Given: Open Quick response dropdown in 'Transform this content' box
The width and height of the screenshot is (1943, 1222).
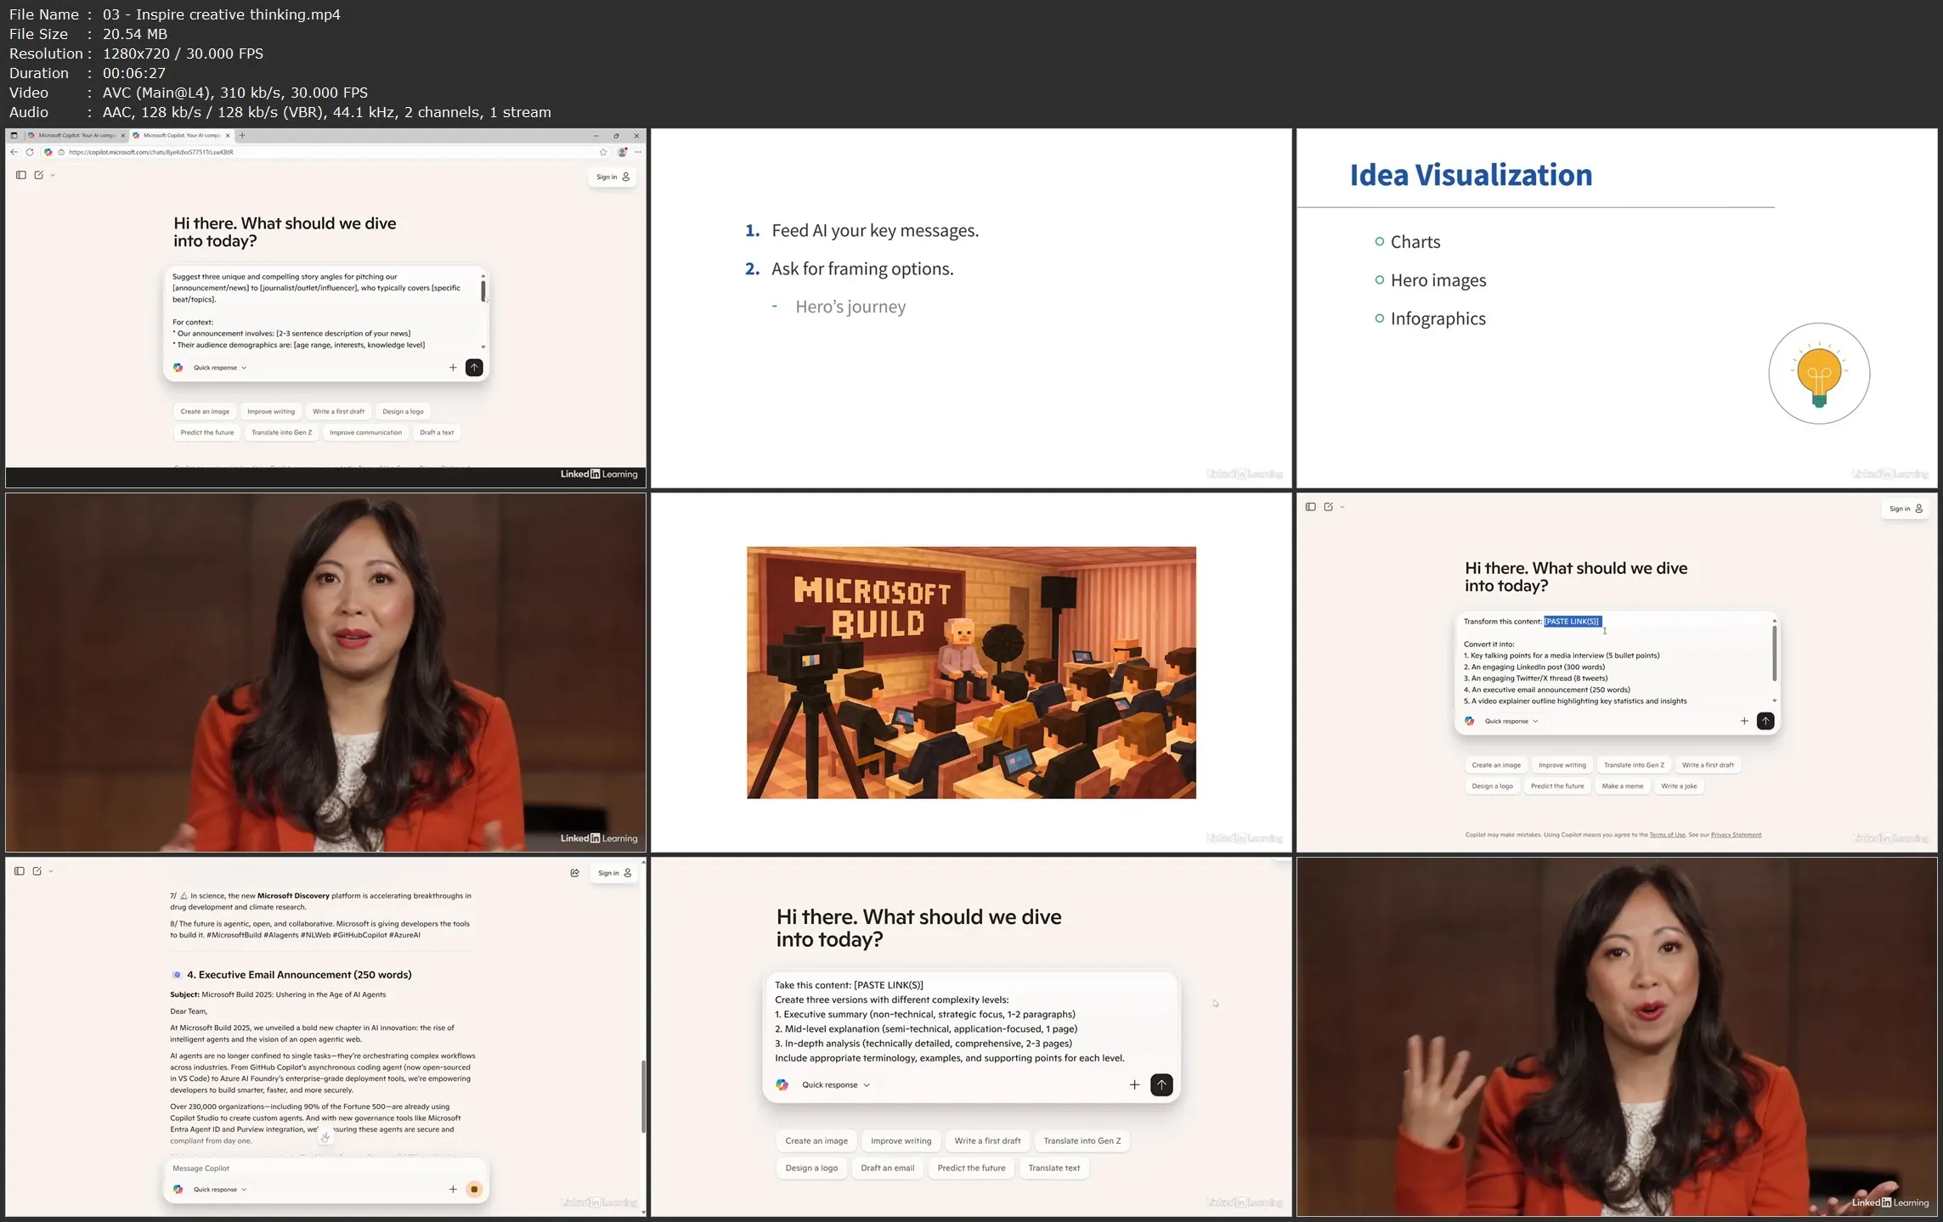Looking at the screenshot, I should [1511, 721].
